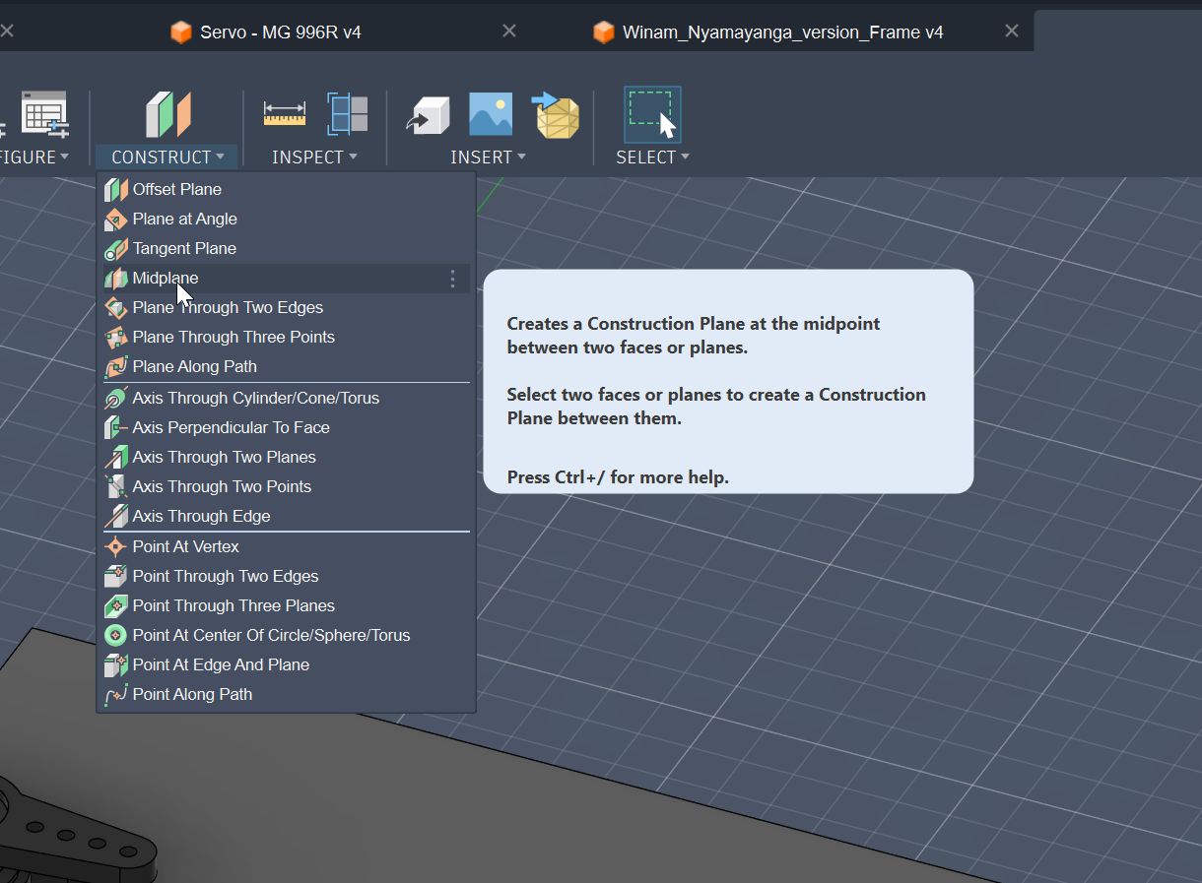
Task: Open the INSPECT dropdown menu
Action: coord(314,157)
